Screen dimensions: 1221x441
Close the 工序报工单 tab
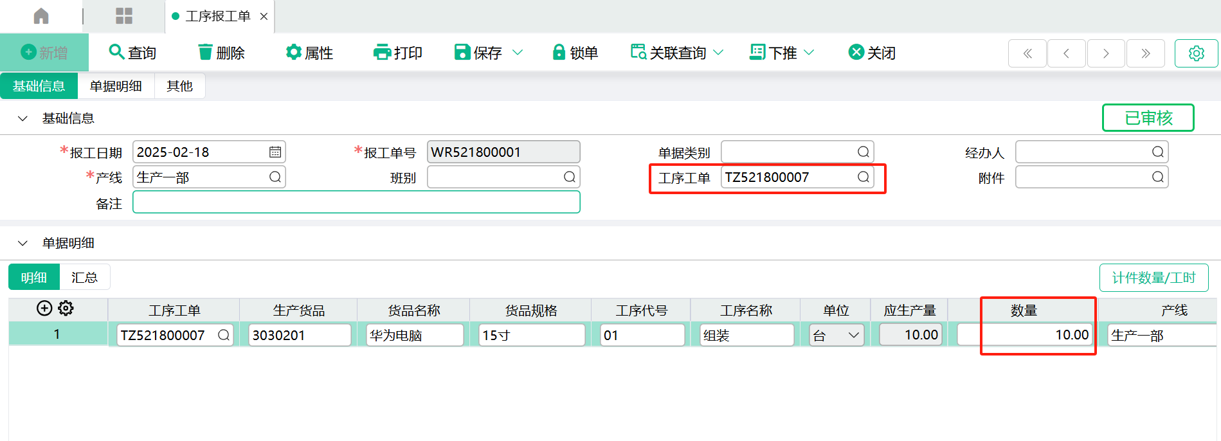[x=264, y=17]
